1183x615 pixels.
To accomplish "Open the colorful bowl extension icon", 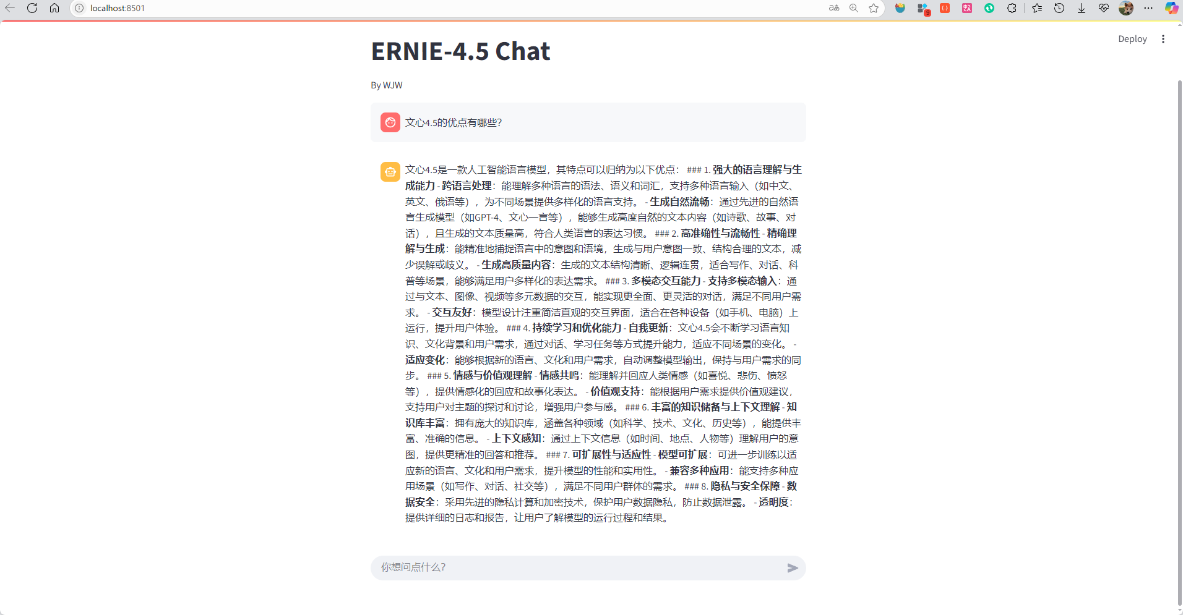I will (x=900, y=8).
